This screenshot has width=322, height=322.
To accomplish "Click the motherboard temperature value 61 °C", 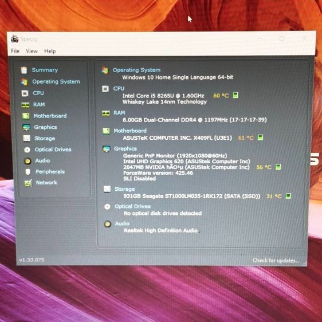I will [x=246, y=138].
